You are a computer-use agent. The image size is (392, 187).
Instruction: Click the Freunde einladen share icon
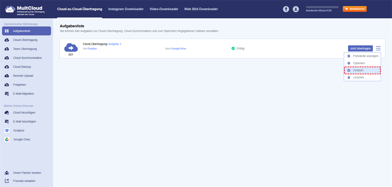(7, 181)
